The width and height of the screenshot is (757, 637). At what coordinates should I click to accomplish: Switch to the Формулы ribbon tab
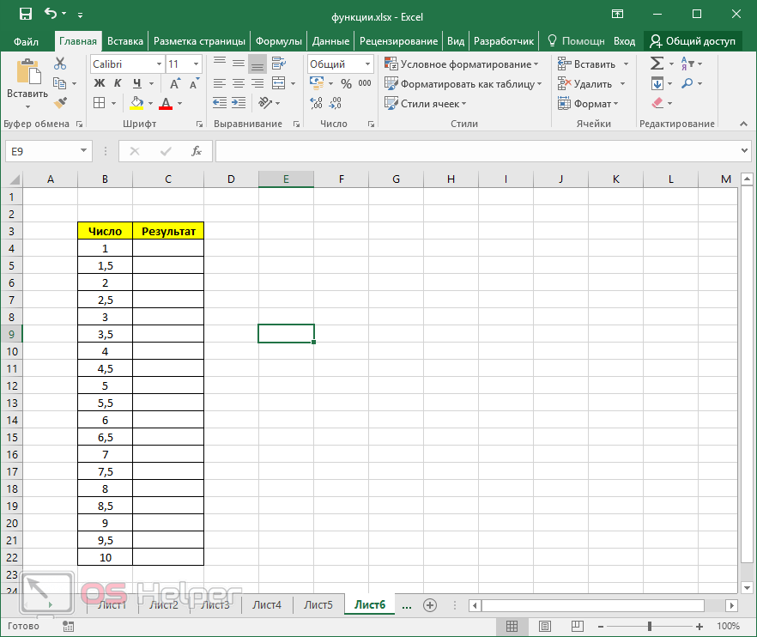pos(279,41)
